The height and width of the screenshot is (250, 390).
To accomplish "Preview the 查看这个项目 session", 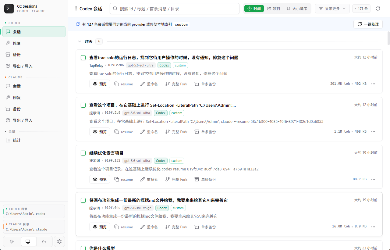I will click(x=100, y=132).
